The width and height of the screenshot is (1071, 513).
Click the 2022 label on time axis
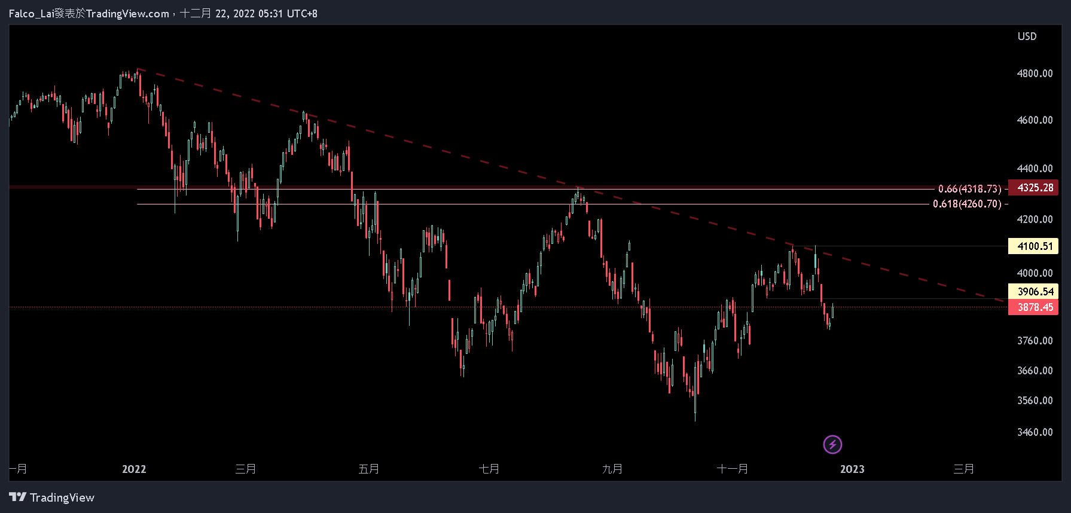pyautogui.click(x=134, y=469)
